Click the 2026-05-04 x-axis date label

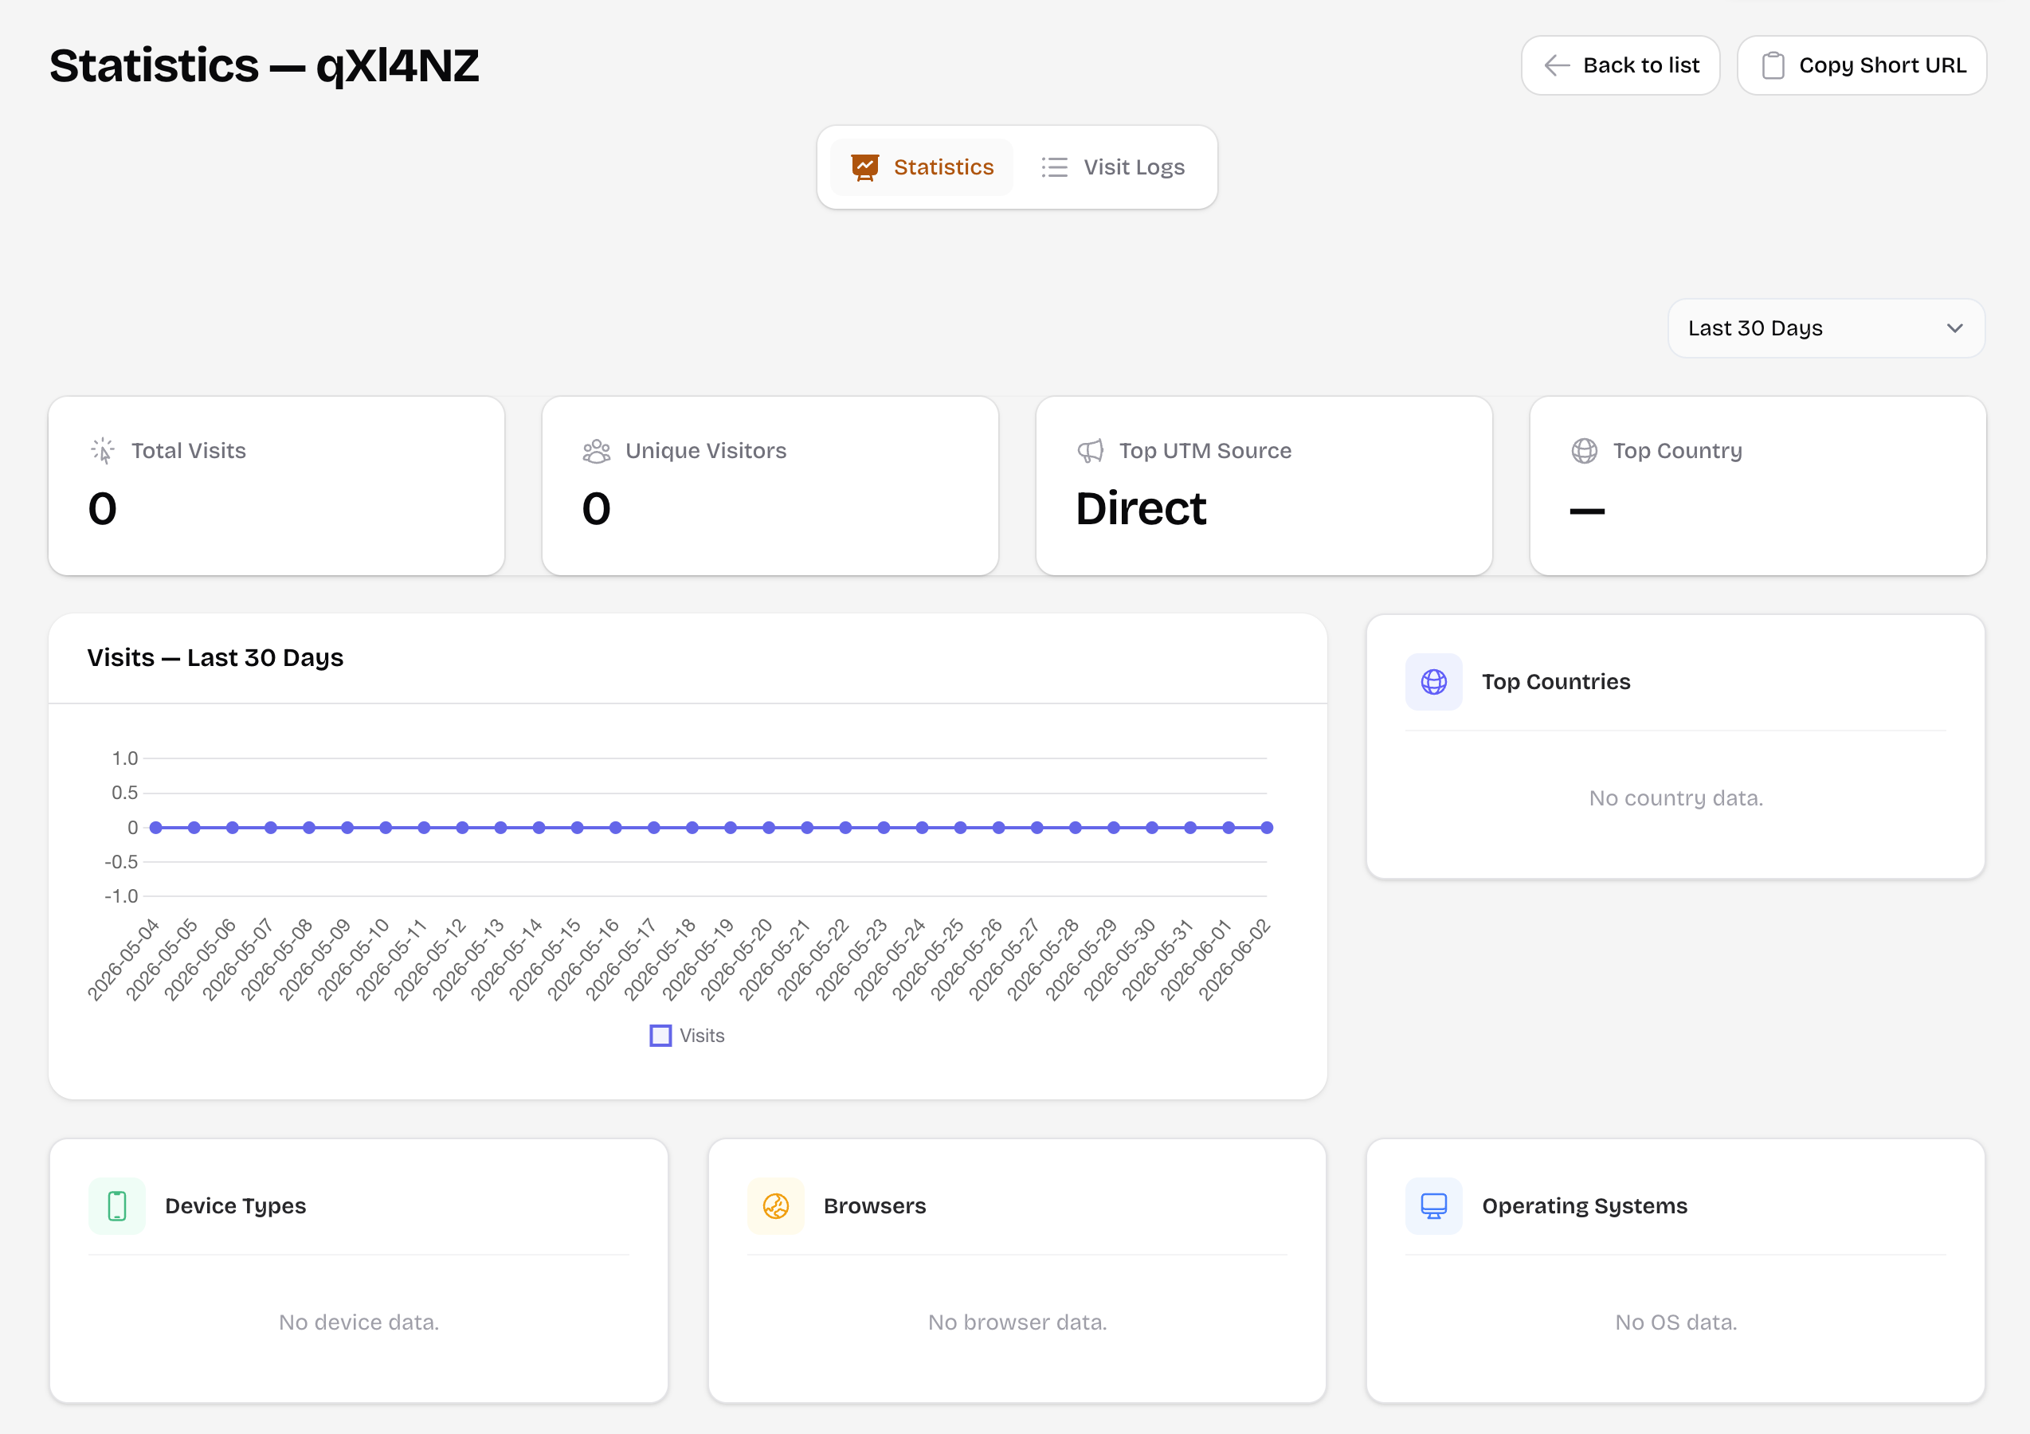pyautogui.click(x=123, y=959)
